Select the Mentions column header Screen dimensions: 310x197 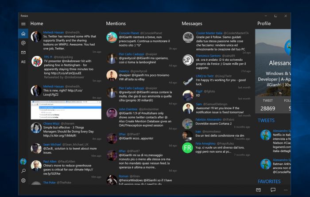point(116,23)
